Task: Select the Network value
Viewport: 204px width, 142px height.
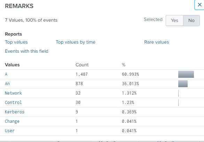Action: point(13,93)
